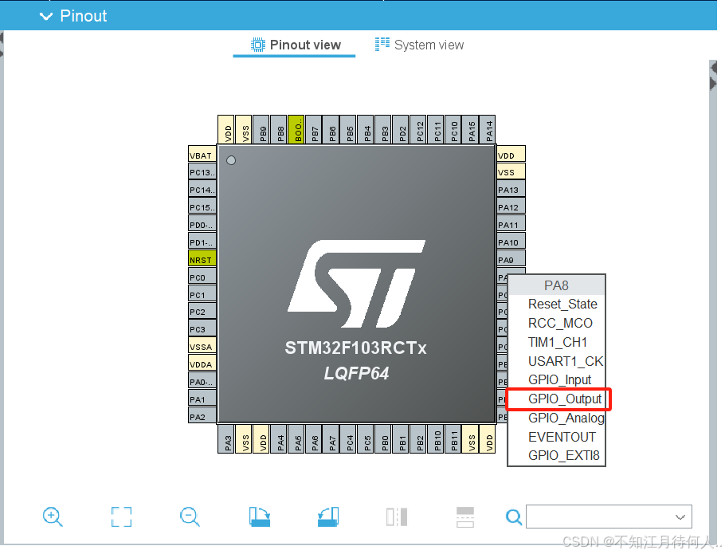
Task: Click the PC14 pin
Action: 202,189
